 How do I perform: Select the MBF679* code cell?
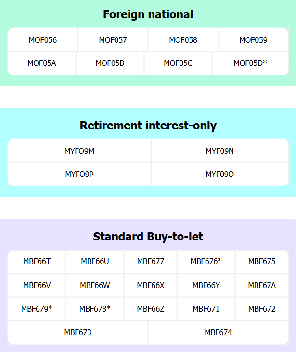[x=37, y=309]
